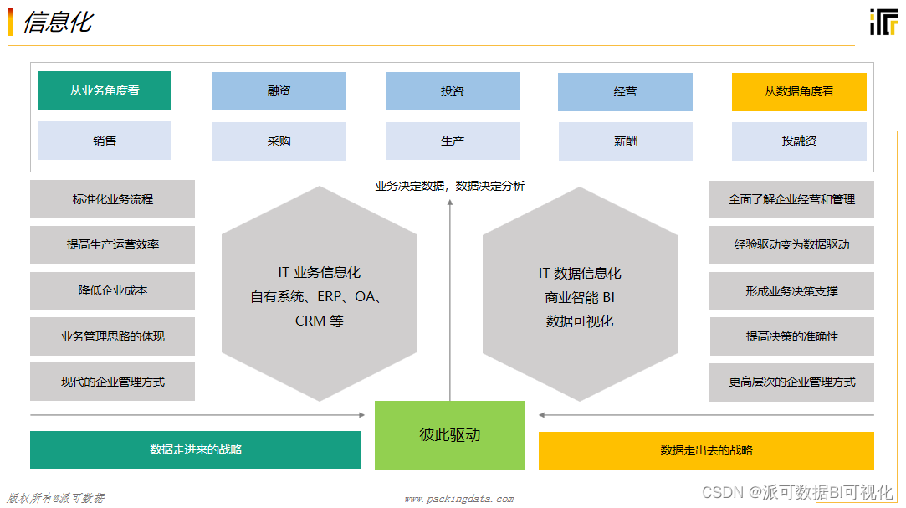Select the slide title 信息化
This screenshot has height=508, width=906.
59,23
